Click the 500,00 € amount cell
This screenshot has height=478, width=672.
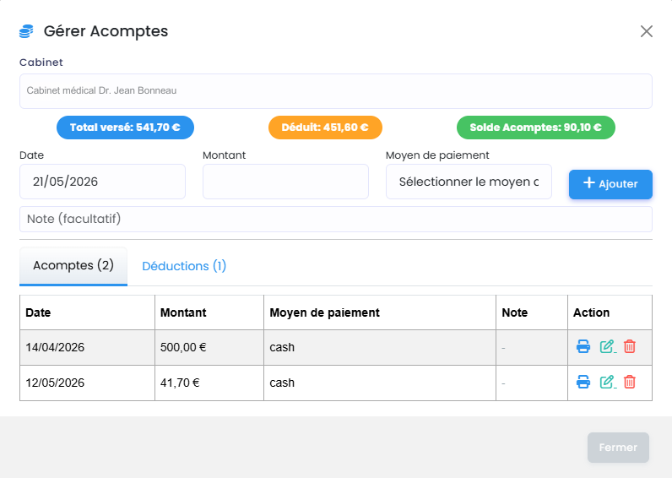coord(209,347)
